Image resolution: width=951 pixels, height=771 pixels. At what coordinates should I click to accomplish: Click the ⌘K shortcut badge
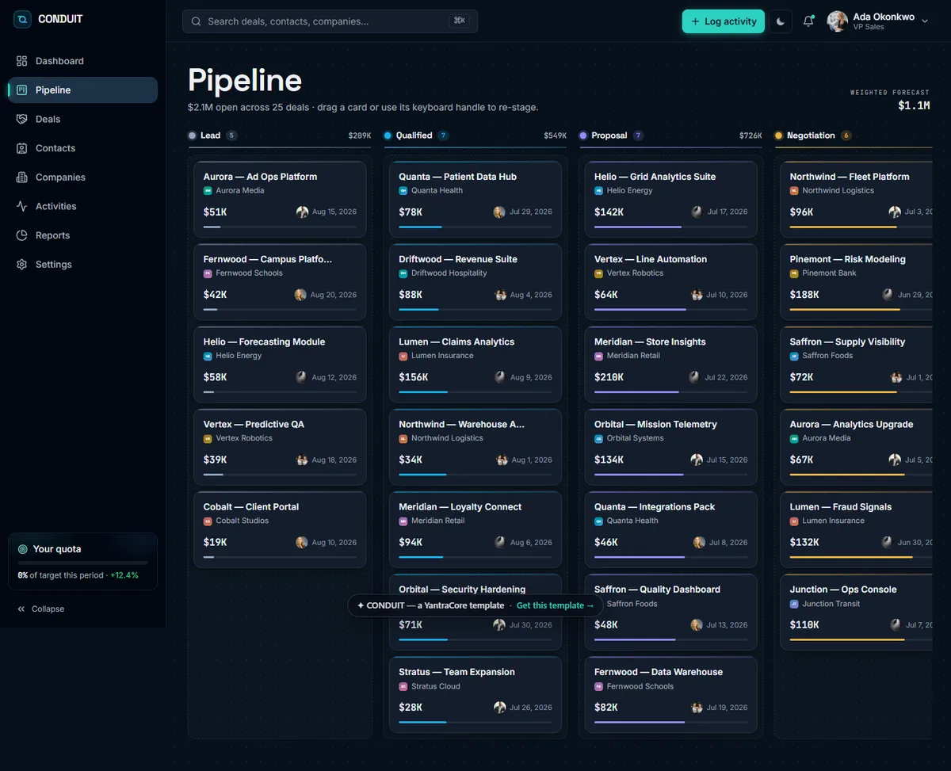459,21
